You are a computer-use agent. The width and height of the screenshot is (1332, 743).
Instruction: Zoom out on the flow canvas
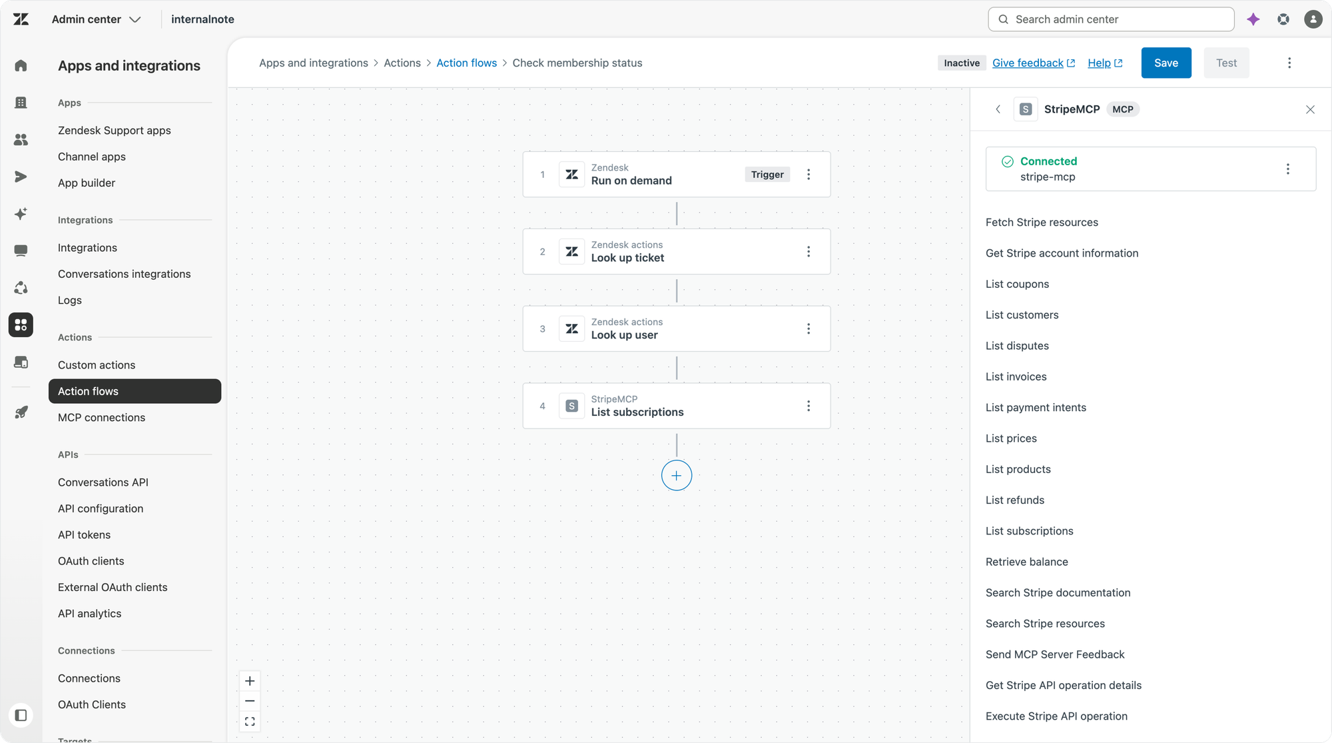pyautogui.click(x=250, y=701)
